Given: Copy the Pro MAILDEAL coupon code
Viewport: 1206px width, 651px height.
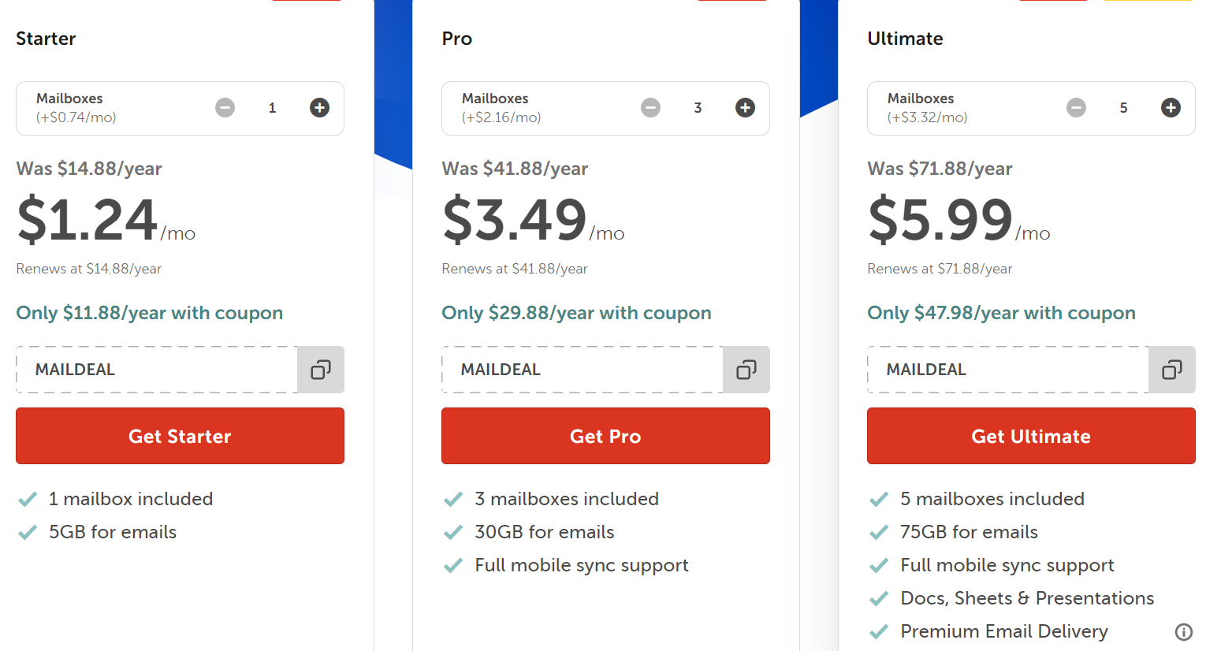Looking at the screenshot, I should coord(746,370).
